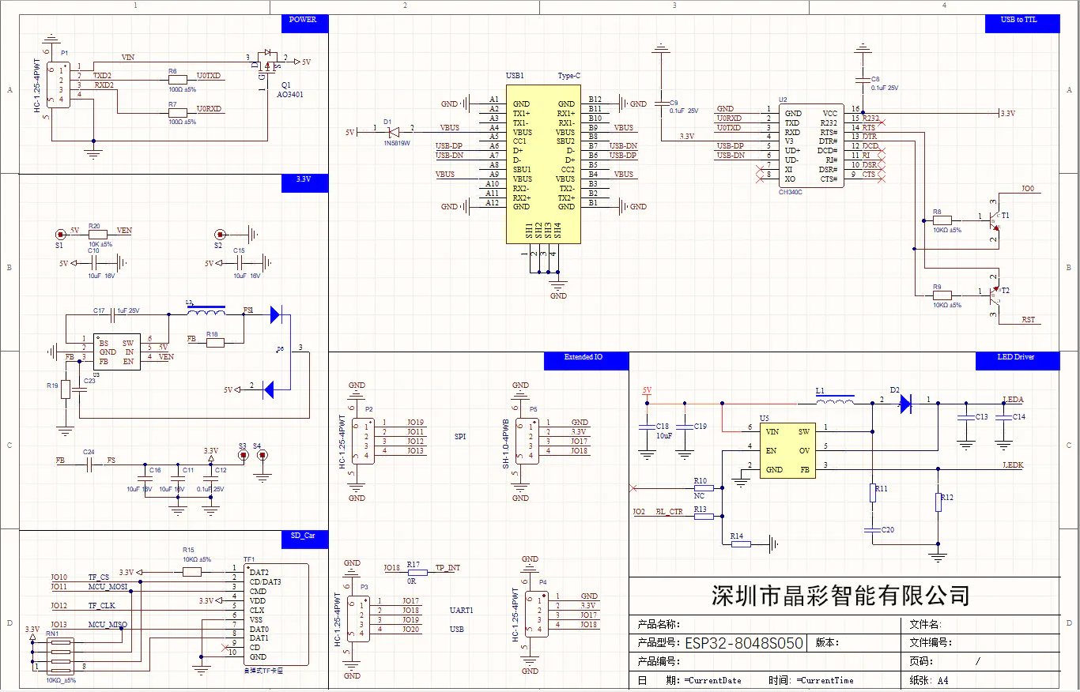Select the RN1 resistor network
This screenshot has width=1080, height=692.
[59, 654]
